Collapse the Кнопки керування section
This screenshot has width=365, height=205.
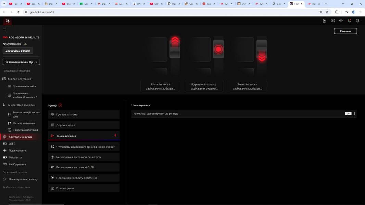click(x=20, y=79)
